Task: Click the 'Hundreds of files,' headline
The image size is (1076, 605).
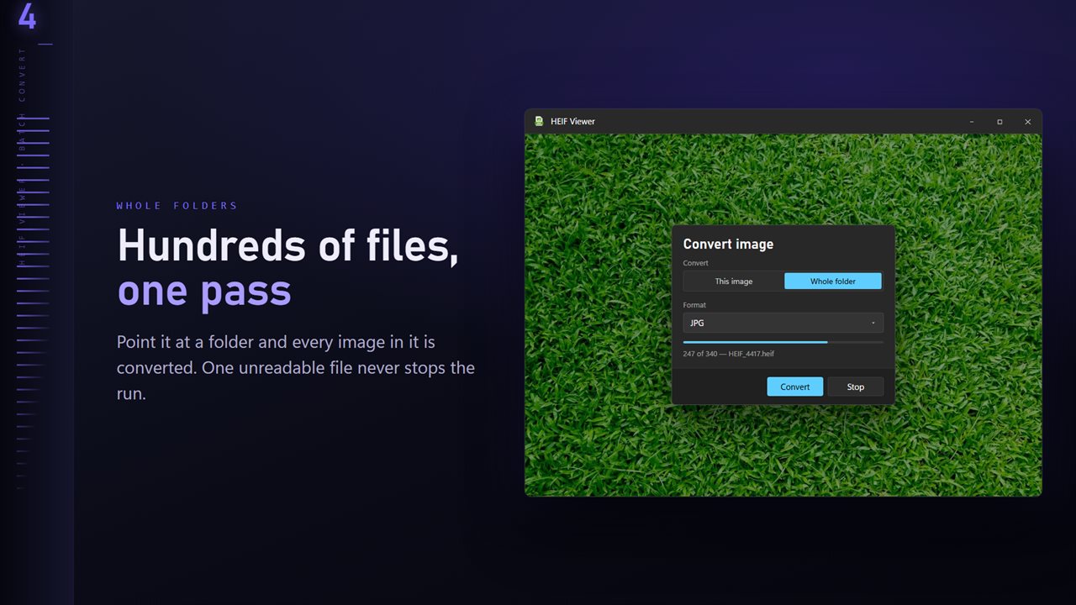Action: (x=288, y=246)
